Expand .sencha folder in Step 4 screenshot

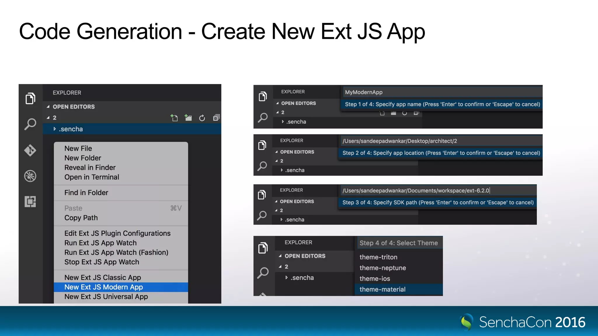[x=286, y=278]
